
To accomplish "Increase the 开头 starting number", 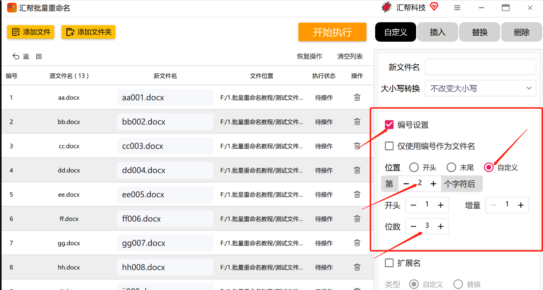I will coord(441,205).
